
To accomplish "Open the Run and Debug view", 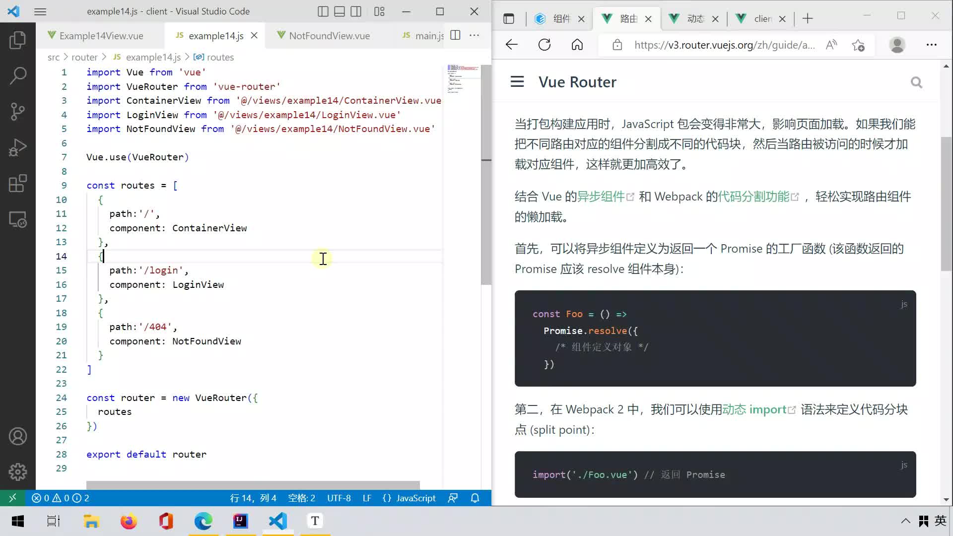I will coord(18,147).
